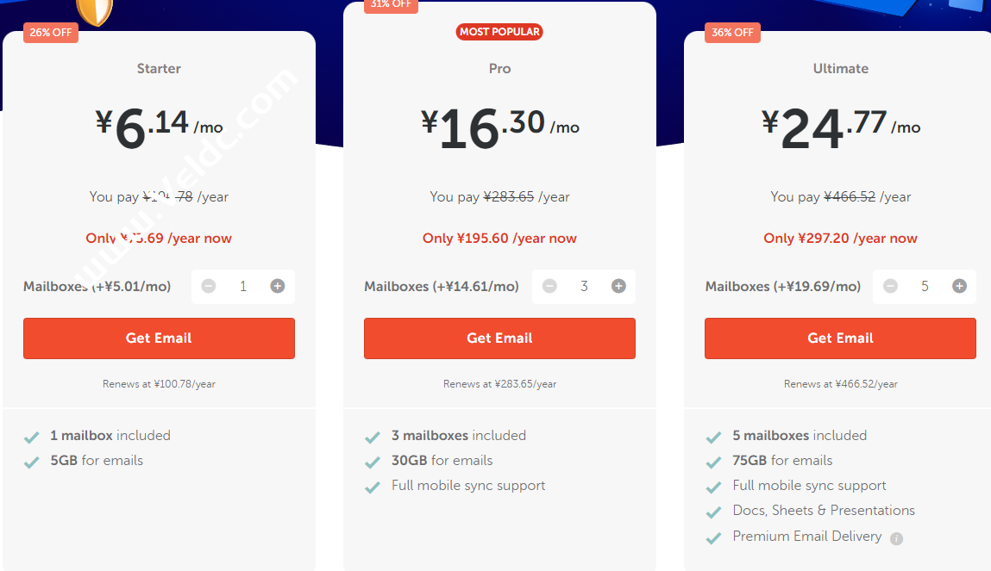Click the 36% OFF badge on Ultimate
Viewport: 991px width, 571px height.
(732, 33)
